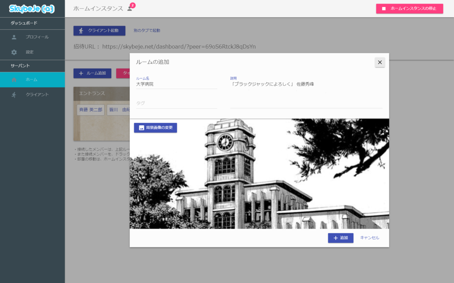Click the 招待URL text
The height and width of the screenshot is (283, 454).
click(x=164, y=47)
